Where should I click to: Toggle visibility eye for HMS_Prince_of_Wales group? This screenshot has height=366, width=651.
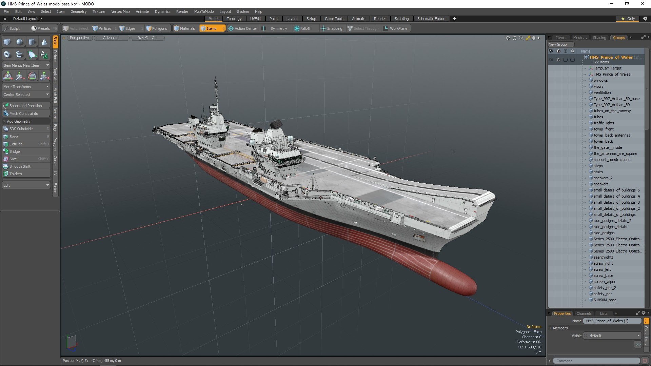coord(551,60)
